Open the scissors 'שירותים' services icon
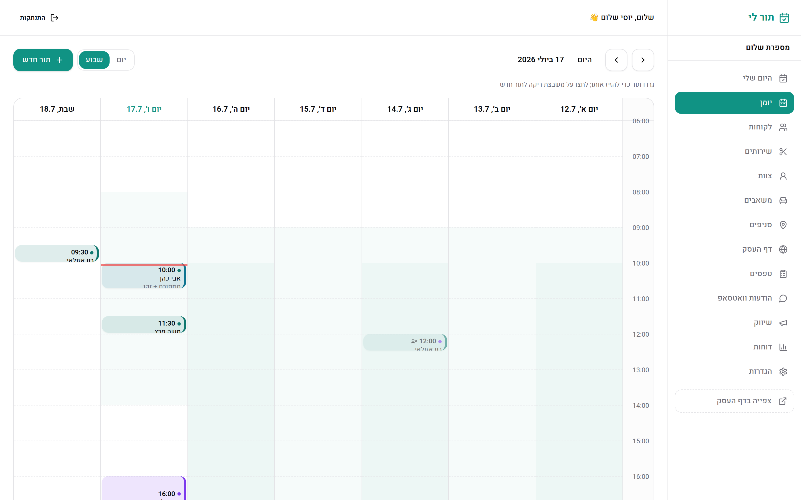 coord(783,151)
